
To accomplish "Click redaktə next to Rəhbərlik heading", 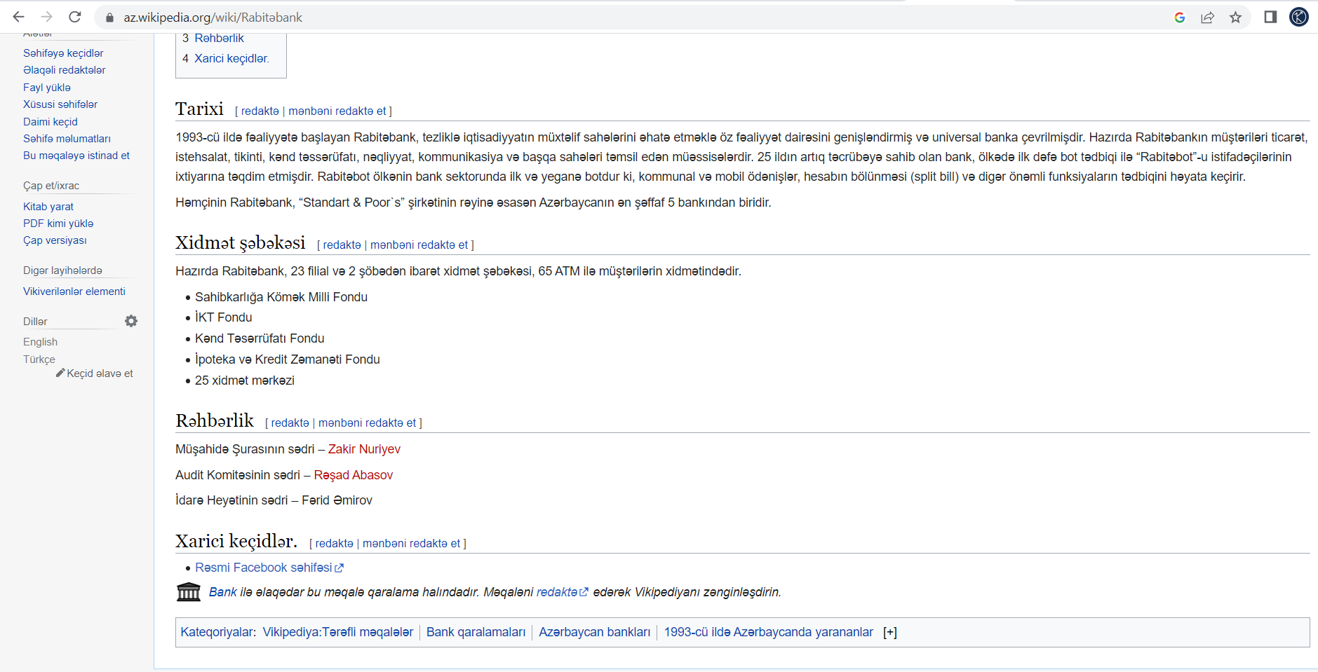I will [290, 423].
